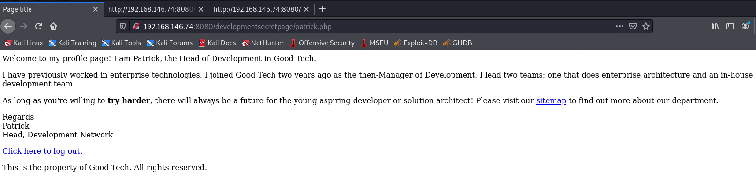This screenshot has height=186, width=756.
Task: Click here to log out link
Action: [x=42, y=151]
